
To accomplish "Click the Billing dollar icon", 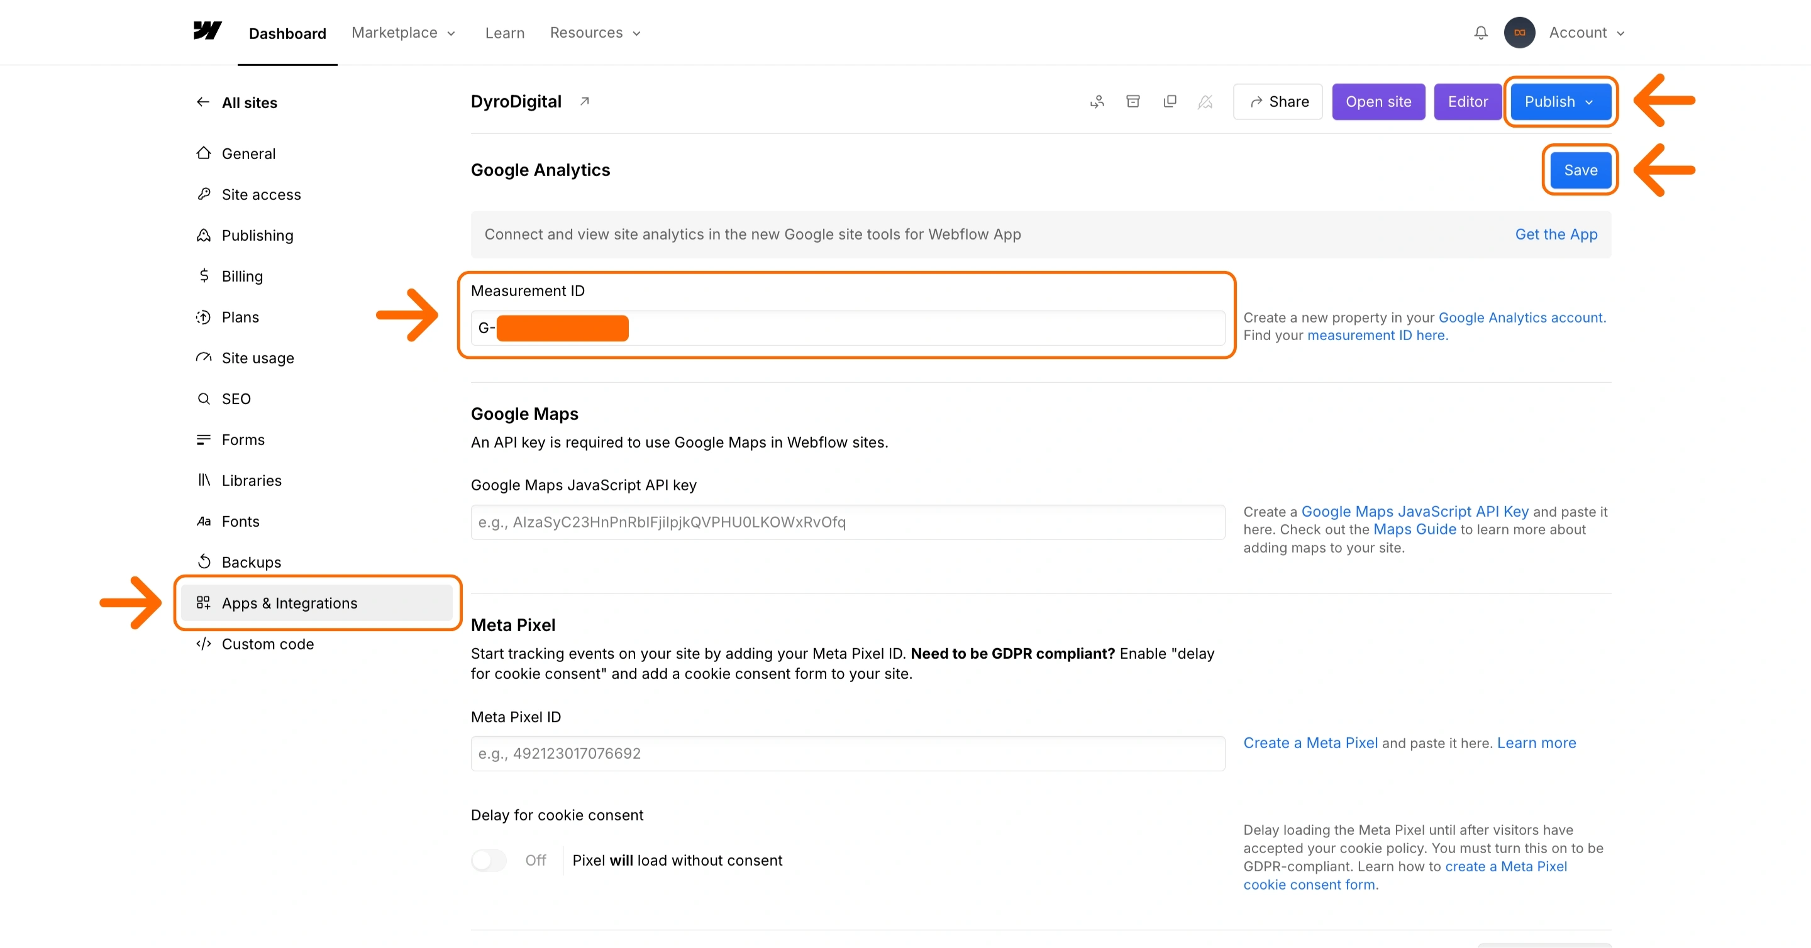I will point(204,275).
